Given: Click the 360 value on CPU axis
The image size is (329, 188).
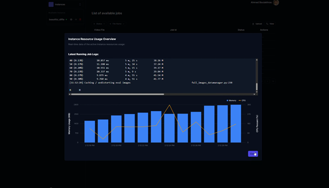Looking at the screenshot, I should 249,105.
